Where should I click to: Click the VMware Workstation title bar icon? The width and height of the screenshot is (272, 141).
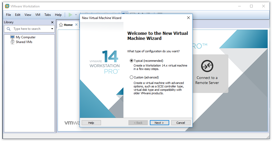coord(7,6)
